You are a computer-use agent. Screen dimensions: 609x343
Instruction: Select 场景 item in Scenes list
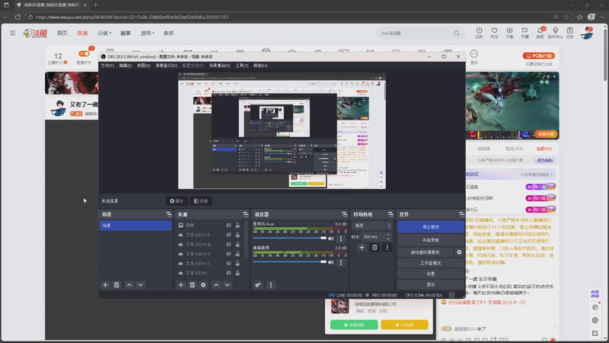tap(136, 226)
